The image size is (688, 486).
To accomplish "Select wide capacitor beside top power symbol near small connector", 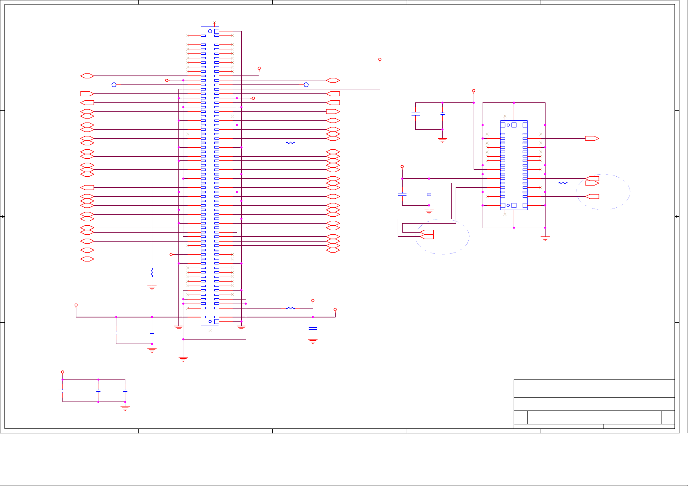I will (415, 115).
